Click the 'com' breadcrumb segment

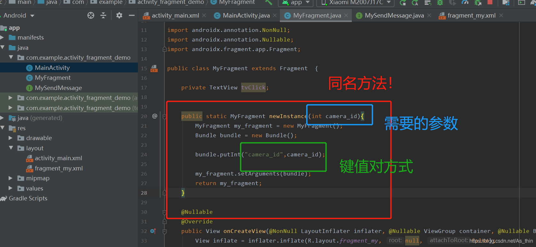point(78,3)
